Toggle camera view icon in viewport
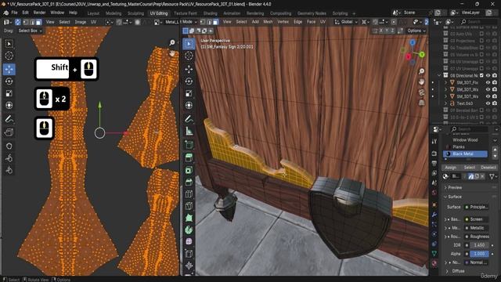The height and width of the screenshot is (282, 501). [x=422, y=92]
